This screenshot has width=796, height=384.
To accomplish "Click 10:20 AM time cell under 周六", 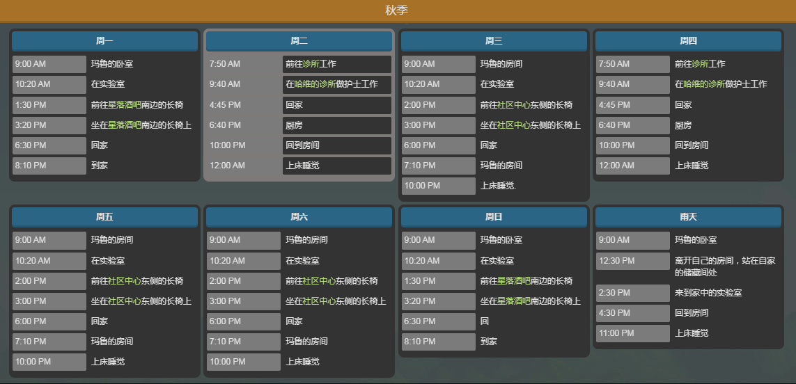I will click(x=244, y=261).
